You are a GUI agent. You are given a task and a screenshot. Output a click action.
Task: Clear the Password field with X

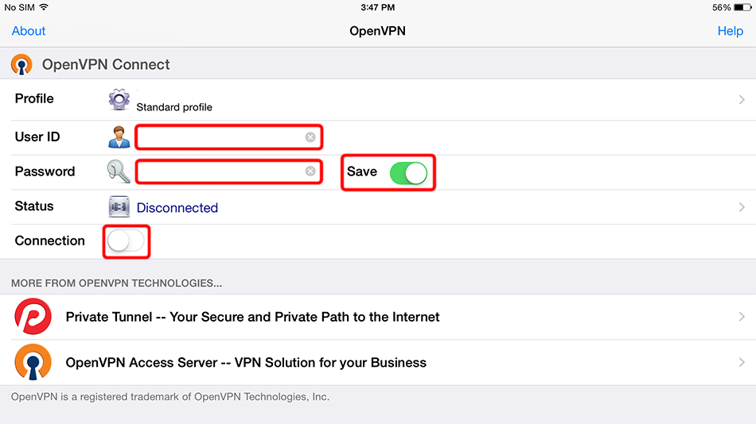tap(310, 172)
